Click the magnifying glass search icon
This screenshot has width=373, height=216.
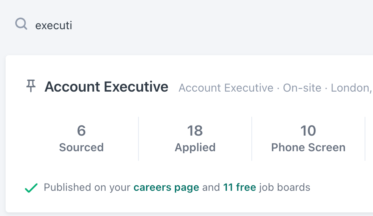click(x=21, y=24)
